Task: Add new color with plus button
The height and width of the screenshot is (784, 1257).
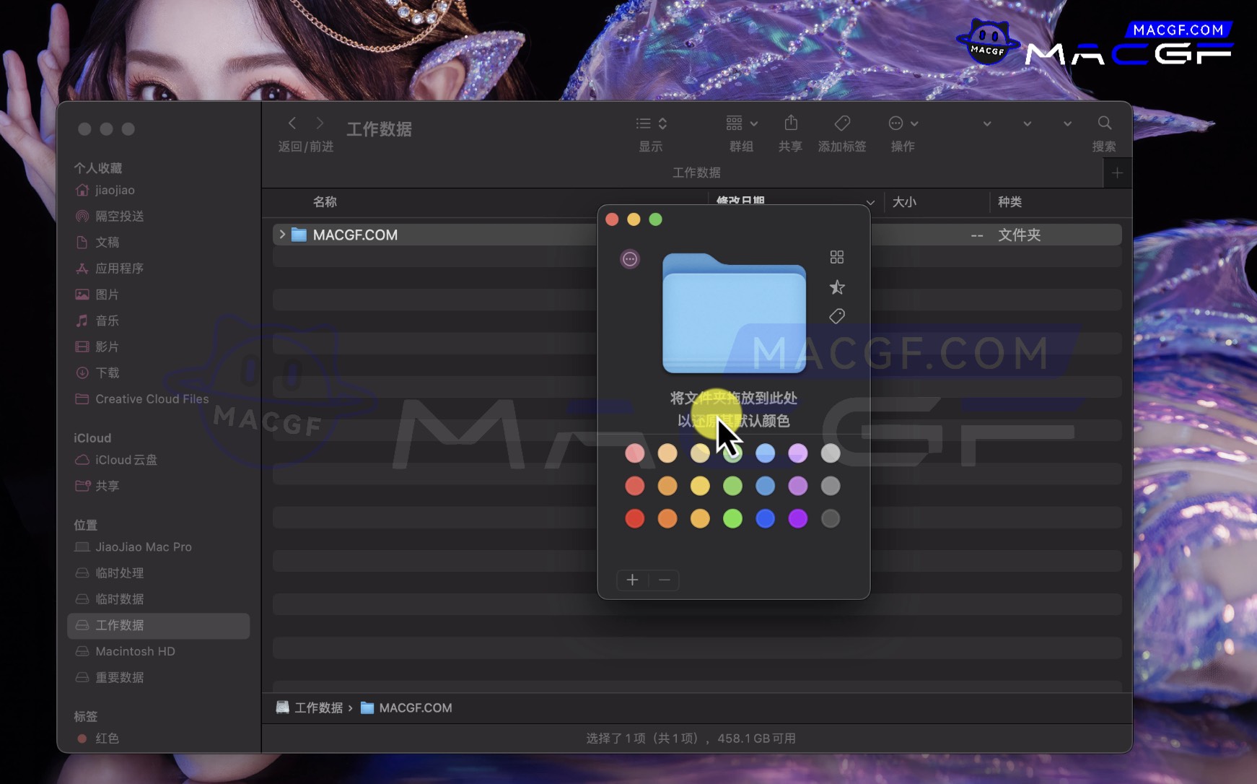Action: pos(632,580)
